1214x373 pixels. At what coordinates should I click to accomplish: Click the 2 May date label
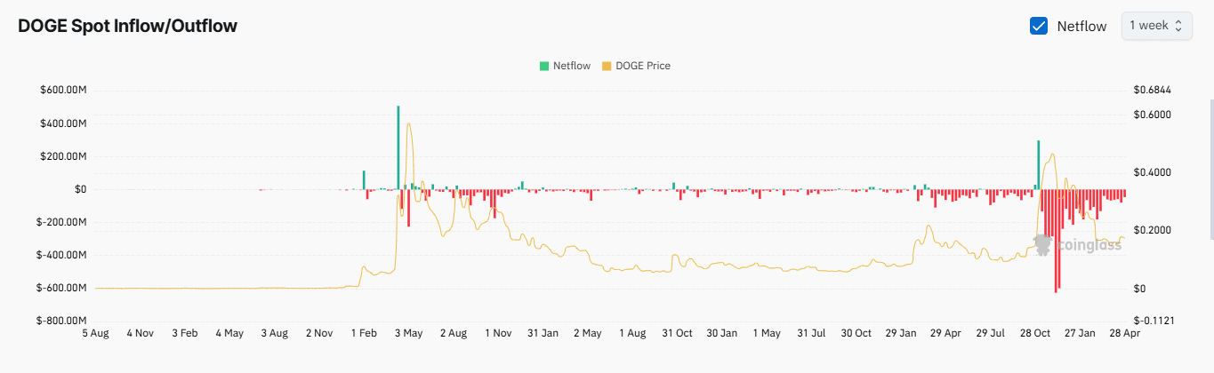point(587,334)
